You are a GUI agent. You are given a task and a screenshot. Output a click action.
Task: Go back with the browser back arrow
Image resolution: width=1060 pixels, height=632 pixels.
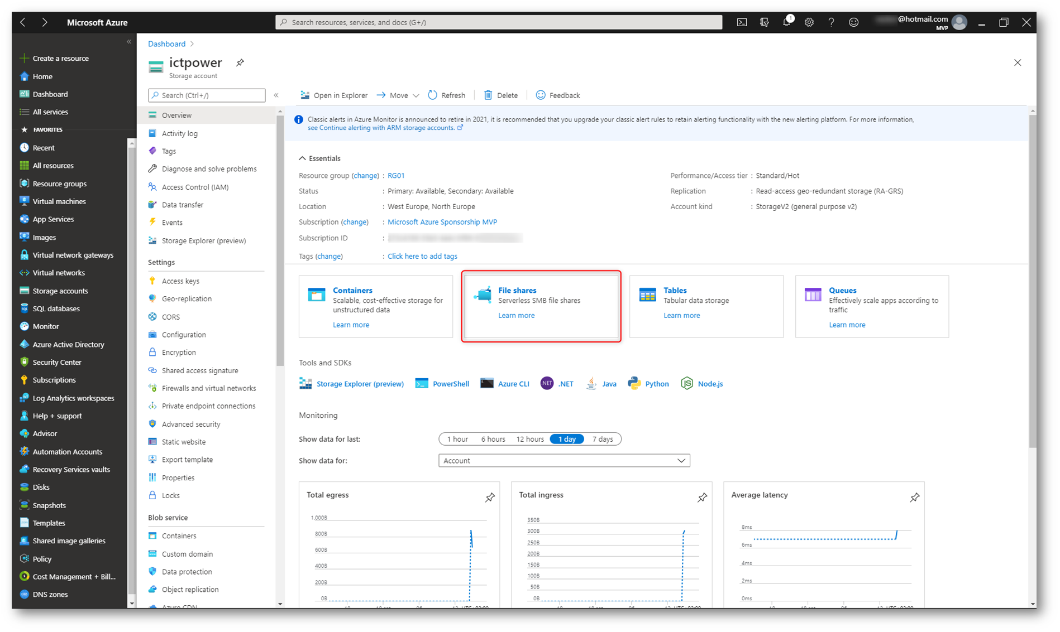click(x=23, y=22)
